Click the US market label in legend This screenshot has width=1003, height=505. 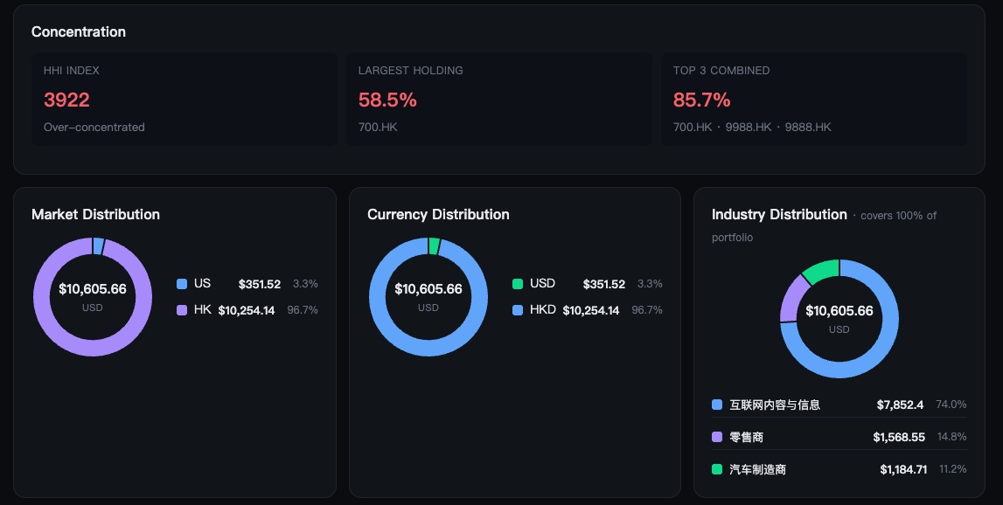click(202, 283)
